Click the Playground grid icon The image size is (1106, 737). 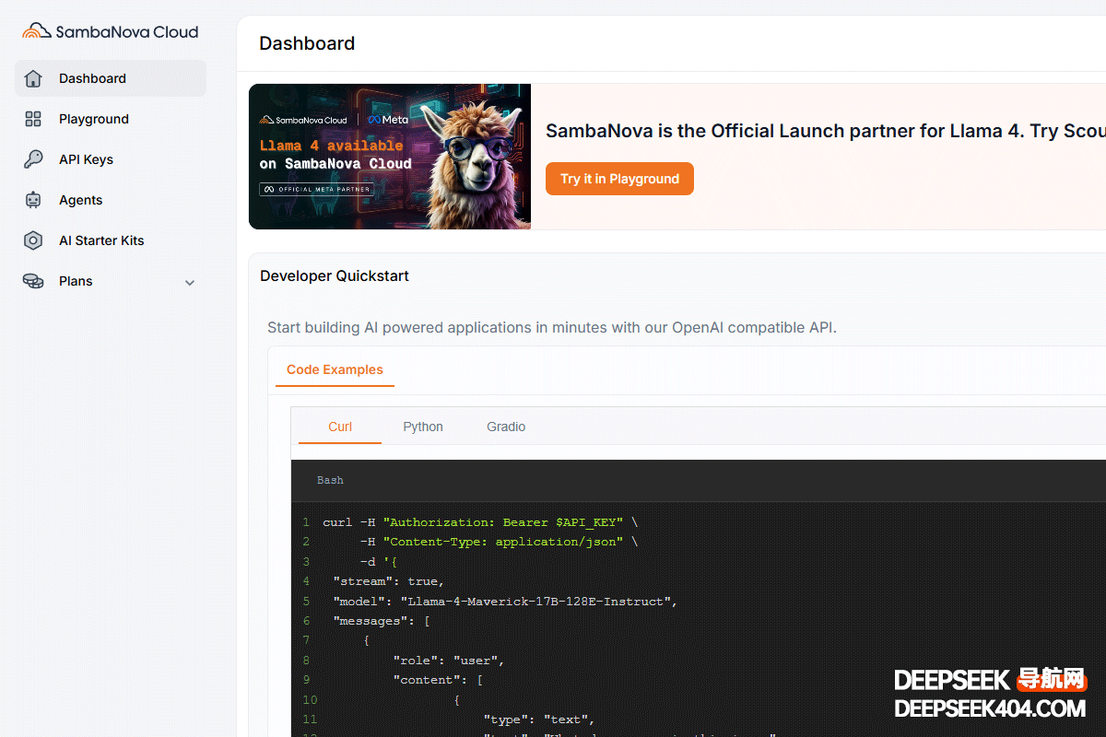33,119
